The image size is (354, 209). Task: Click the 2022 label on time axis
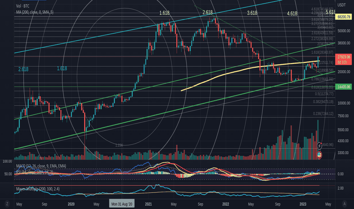226,204
